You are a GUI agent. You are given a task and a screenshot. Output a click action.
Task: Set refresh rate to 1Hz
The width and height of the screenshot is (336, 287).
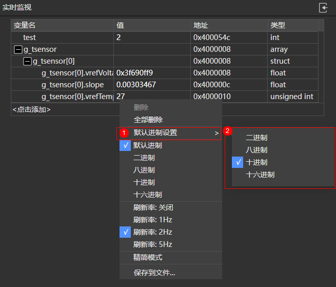[x=152, y=220]
